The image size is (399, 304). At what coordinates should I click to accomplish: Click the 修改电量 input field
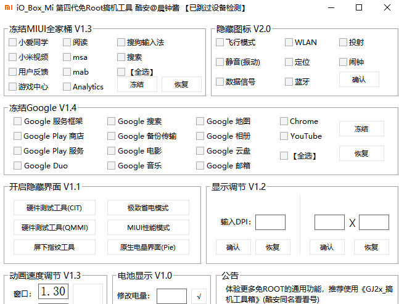pyautogui.click(x=171, y=296)
